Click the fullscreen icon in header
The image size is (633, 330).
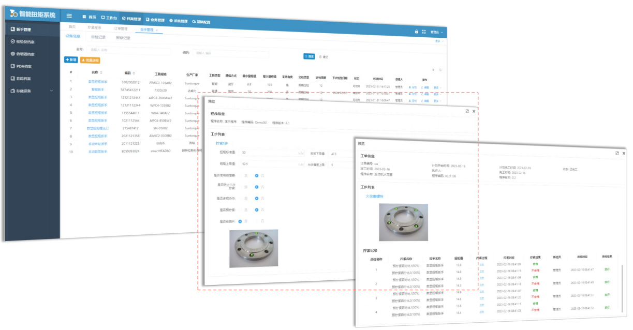[424, 32]
